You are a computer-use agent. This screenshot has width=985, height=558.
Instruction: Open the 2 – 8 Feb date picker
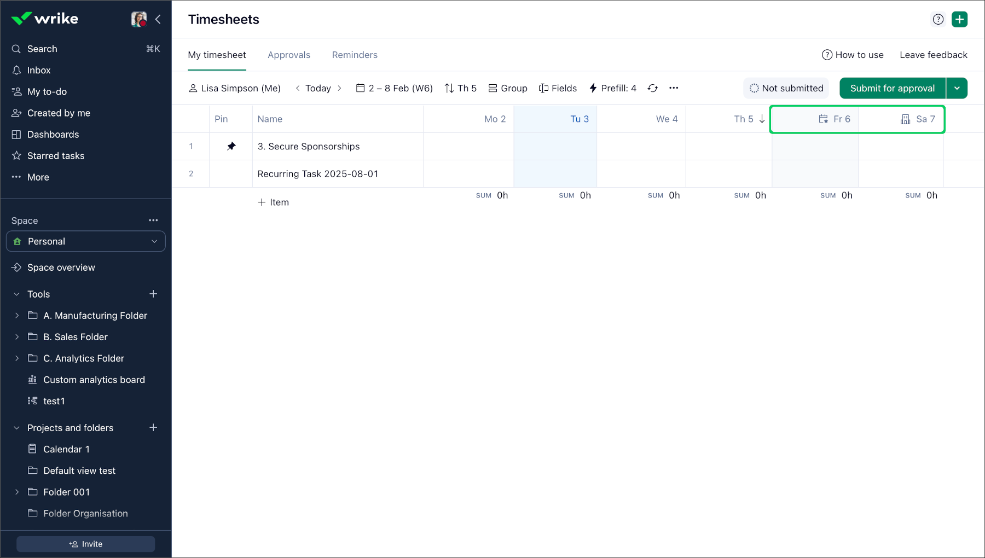click(395, 88)
